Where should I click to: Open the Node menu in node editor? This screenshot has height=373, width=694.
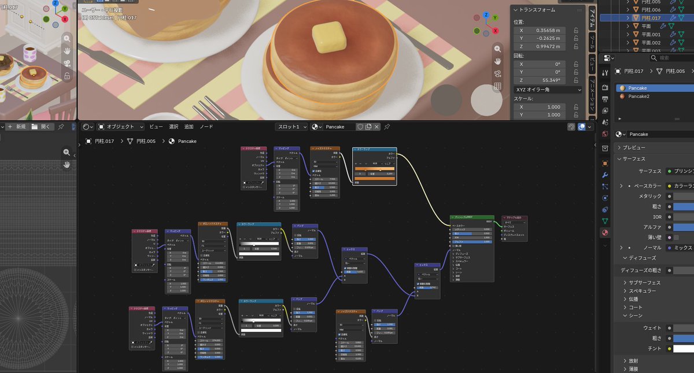[206, 127]
